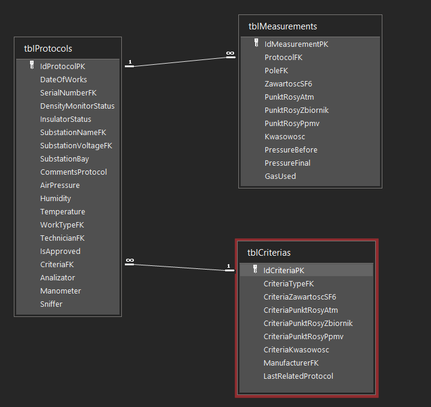Select the SubstationVoltageFK field
This screenshot has height=407, width=431.
pos(76,145)
